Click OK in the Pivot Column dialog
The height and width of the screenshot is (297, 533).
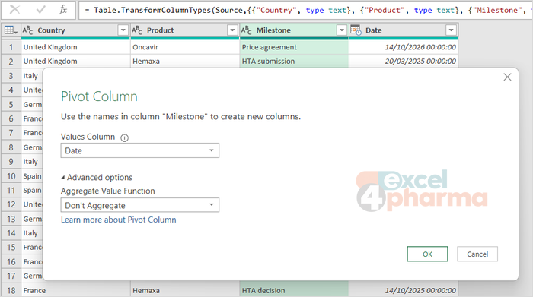click(427, 254)
